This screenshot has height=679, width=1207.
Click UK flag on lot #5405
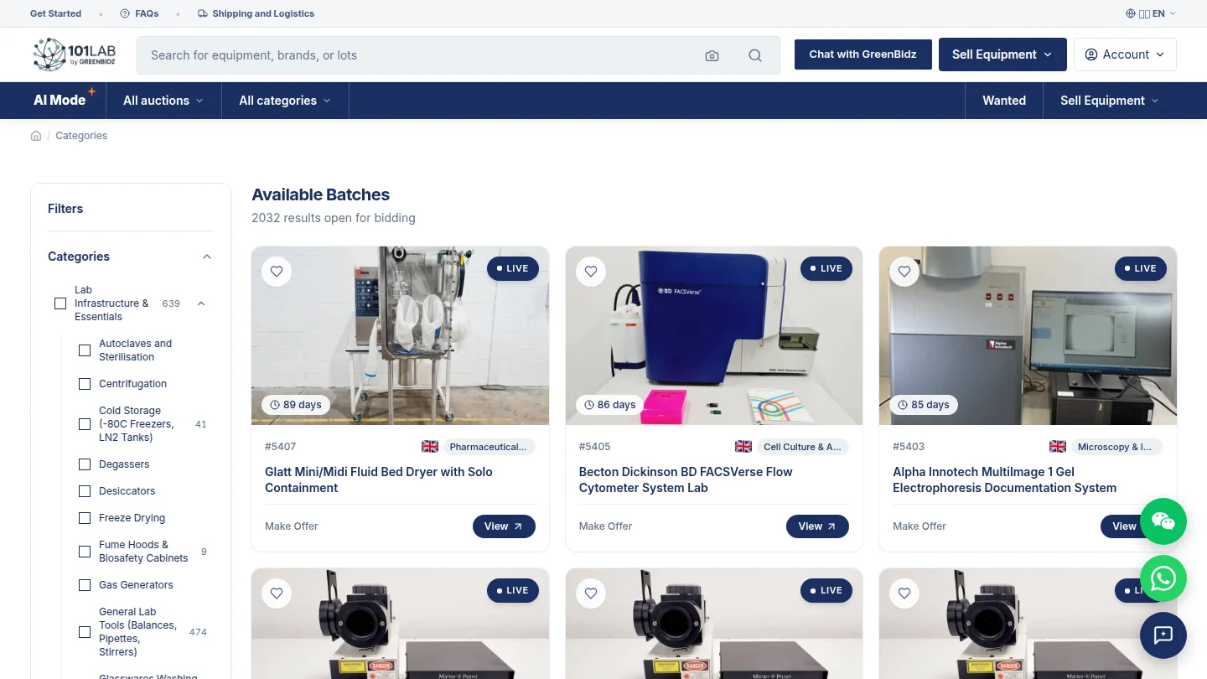743,447
